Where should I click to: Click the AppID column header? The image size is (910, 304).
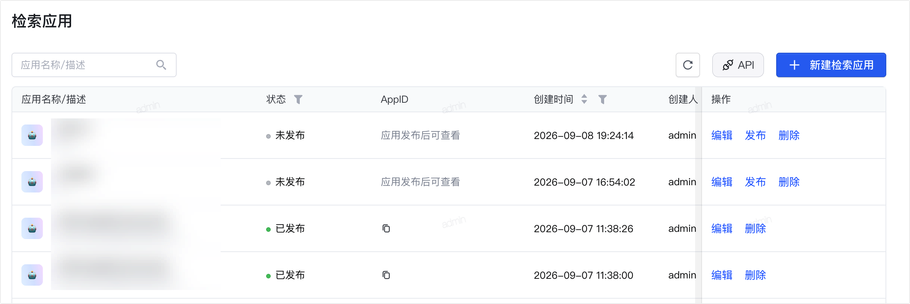pyautogui.click(x=395, y=99)
